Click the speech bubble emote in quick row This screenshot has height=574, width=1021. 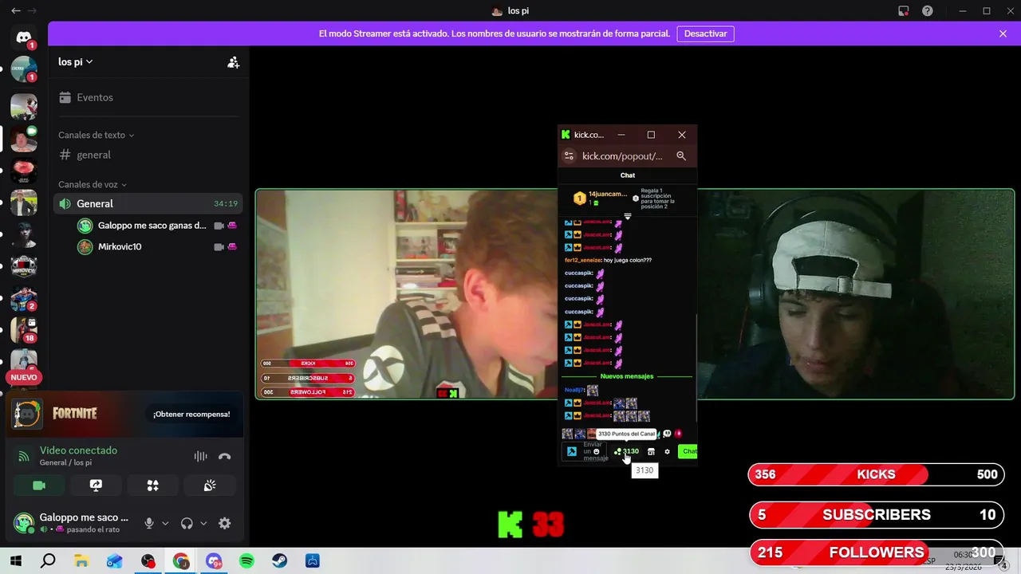pos(667,434)
